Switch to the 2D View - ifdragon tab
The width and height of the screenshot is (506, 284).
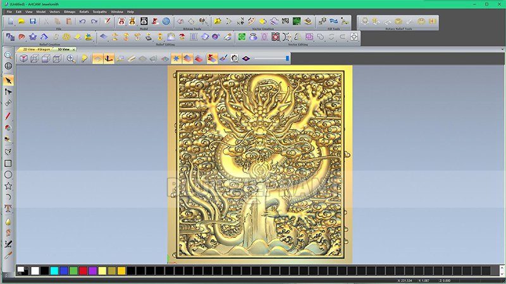pos(36,49)
